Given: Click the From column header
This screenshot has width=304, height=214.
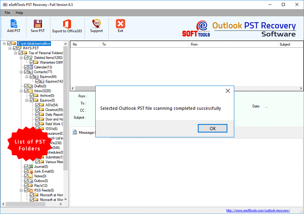Looking at the screenshot, I should click(x=233, y=45).
